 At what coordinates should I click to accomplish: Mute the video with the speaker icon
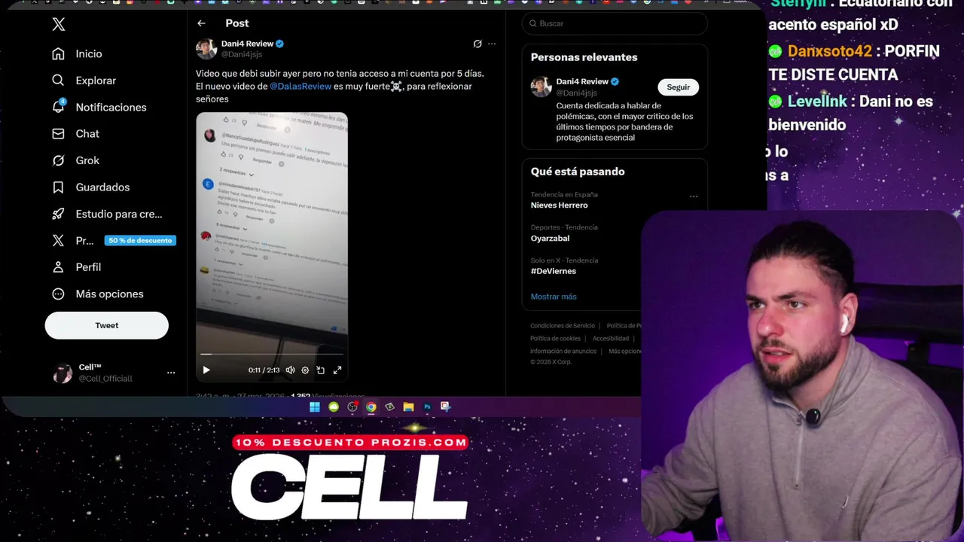pos(290,370)
